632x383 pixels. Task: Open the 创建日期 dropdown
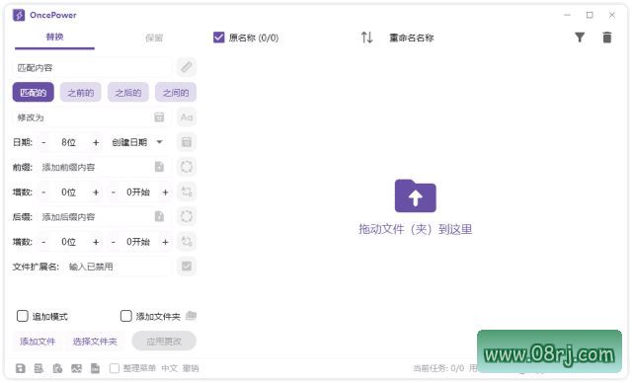(x=137, y=142)
